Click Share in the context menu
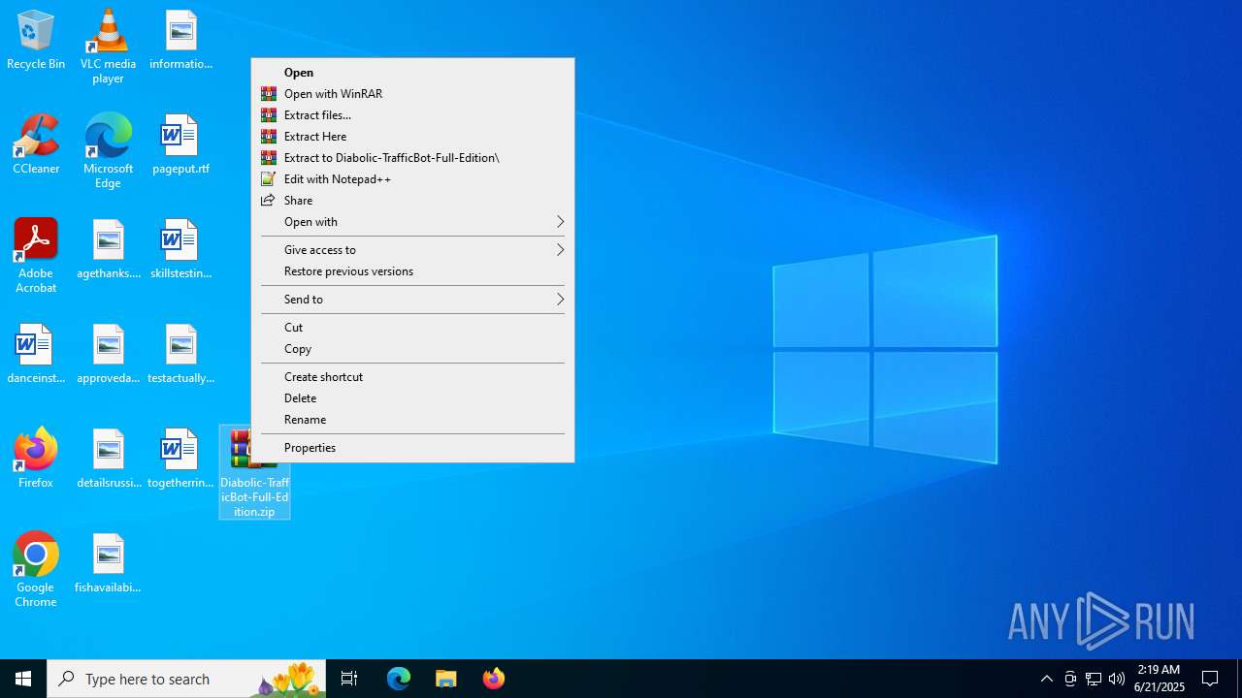 [412, 201]
